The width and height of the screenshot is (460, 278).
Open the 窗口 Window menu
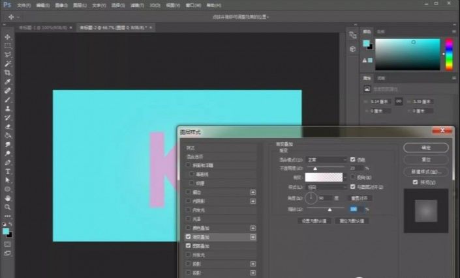coord(193,5)
